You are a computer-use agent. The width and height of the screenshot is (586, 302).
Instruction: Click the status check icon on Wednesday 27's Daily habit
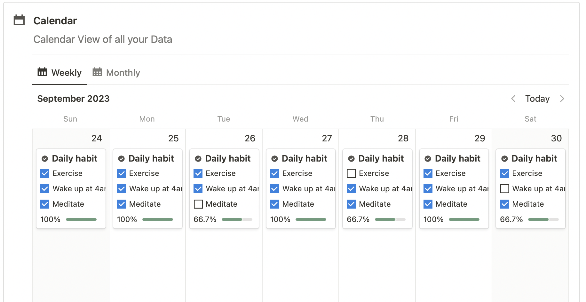[274, 159]
